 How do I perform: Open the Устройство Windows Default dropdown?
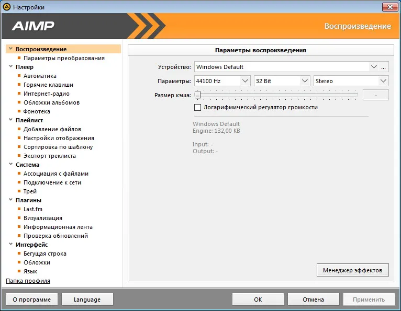(286, 67)
